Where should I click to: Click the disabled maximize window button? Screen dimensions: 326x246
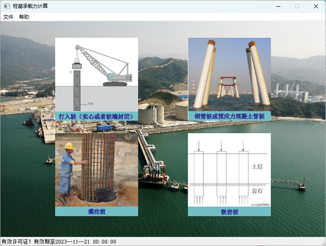tap(297, 6)
